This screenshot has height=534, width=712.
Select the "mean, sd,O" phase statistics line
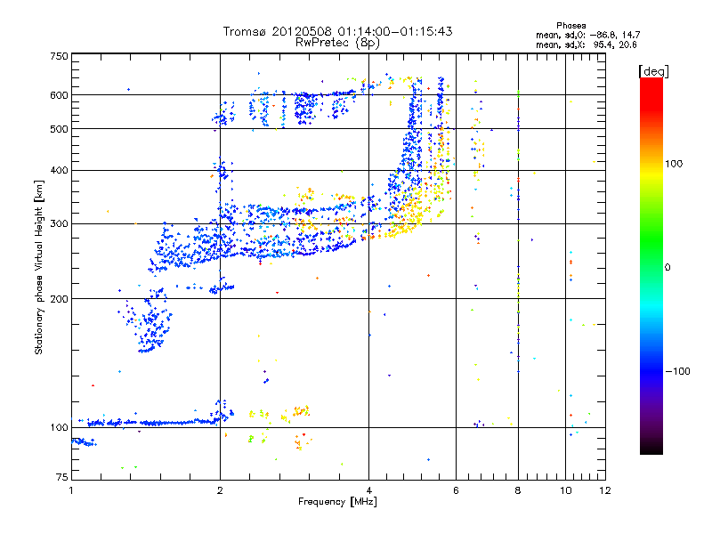pos(587,35)
